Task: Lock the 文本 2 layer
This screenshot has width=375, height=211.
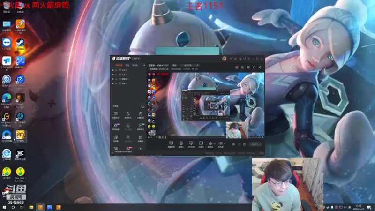Action: pos(116,70)
